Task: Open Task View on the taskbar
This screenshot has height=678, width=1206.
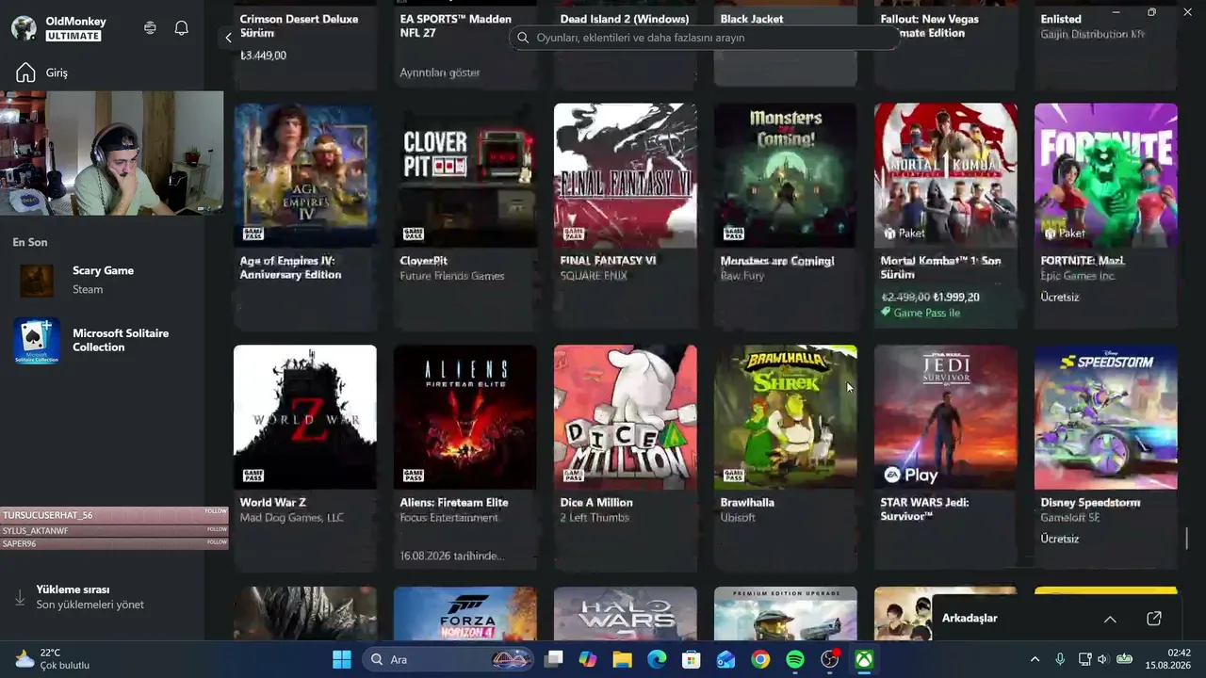Action: pyautogui.click(x=554, y=659)
